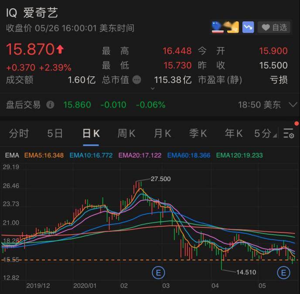Screen dimensions: 300x294
Task: Click the EMA120 green legend value
Action: 239,155
